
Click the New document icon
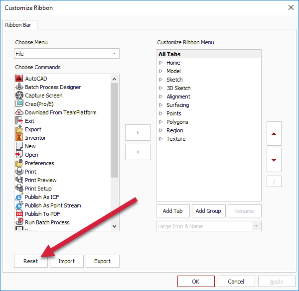(x=19, y=146)
